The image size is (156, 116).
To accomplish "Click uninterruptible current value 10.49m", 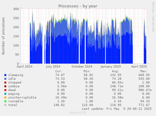I will 61,98.
